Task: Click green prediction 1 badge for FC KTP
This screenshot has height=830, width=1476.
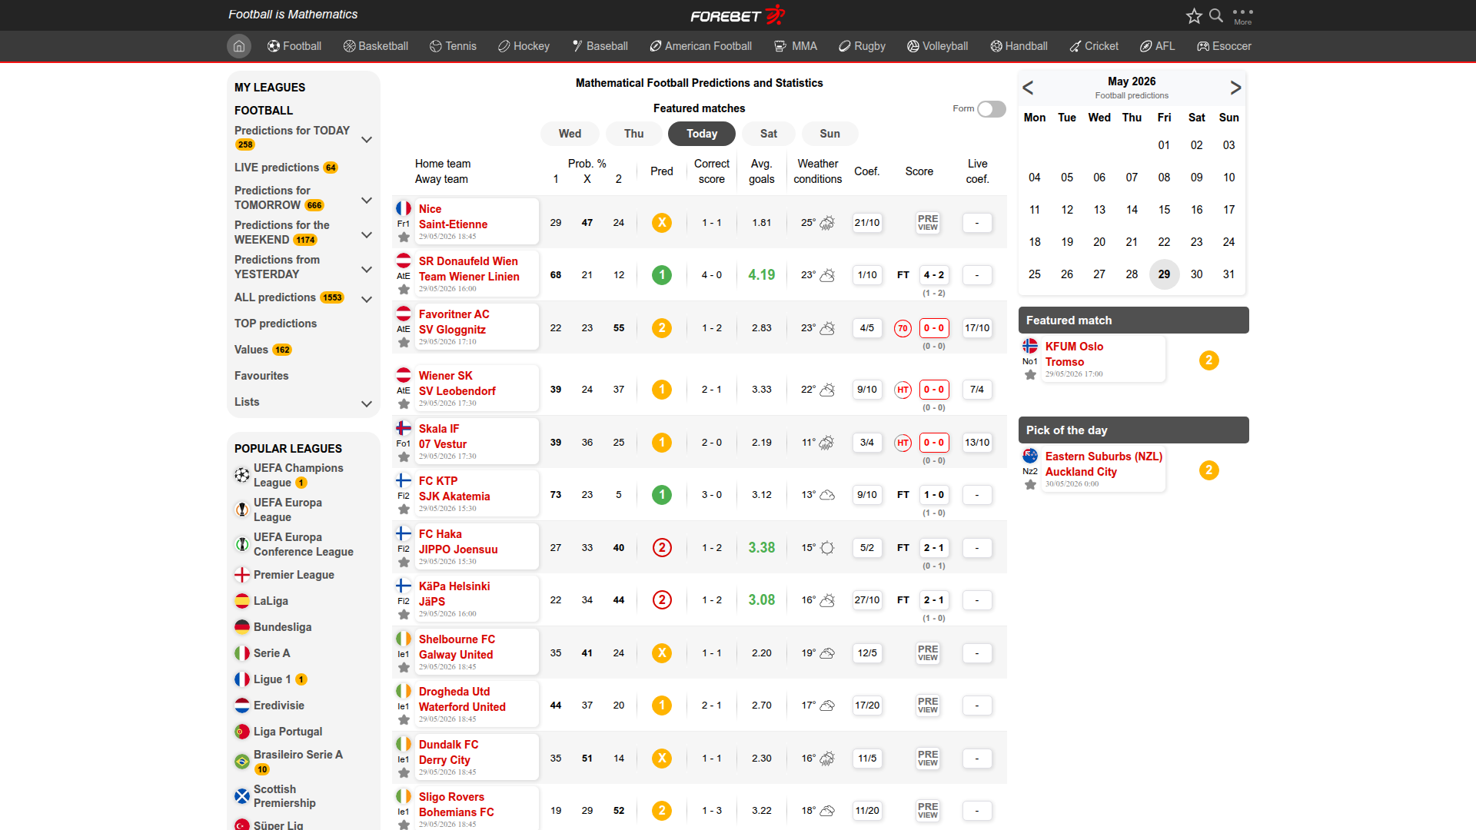Action: coord(662,495)
